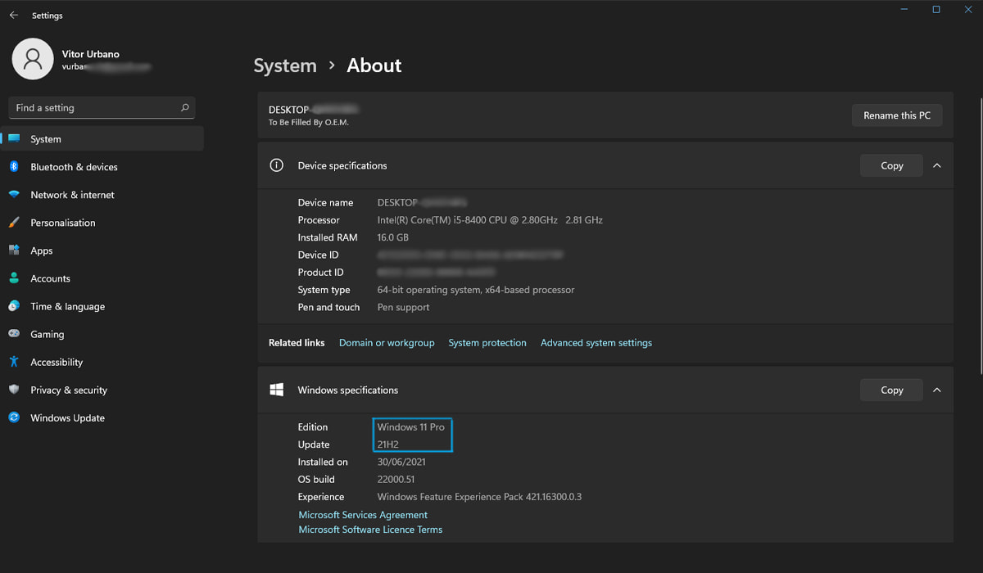This screenshot has height=573, width=983.
Task: Click the Privacy & security shield icon
Action: [14, 390]
